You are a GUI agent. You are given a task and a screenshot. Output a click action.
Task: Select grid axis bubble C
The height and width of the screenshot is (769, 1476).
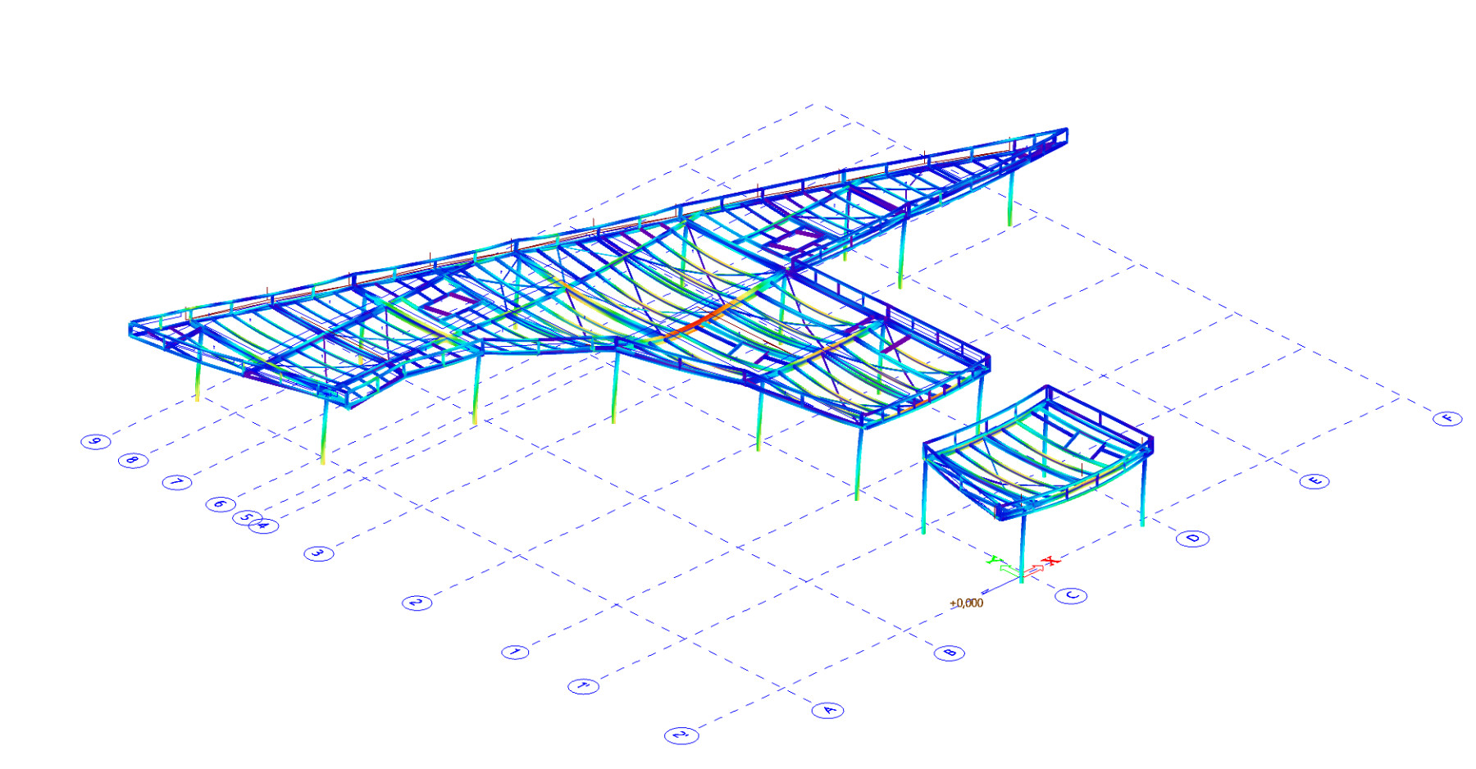[x=1071, y=595]
